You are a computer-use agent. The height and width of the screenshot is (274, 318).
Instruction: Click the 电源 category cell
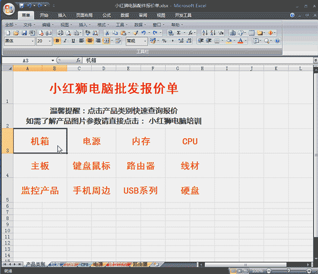[91, 141]
